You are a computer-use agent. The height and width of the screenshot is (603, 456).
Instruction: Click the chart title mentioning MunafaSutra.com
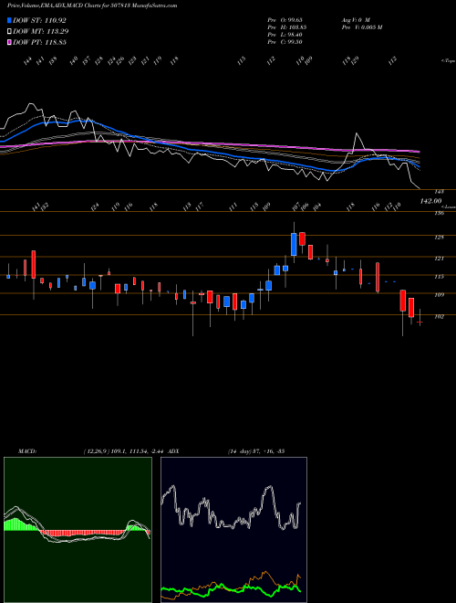pyautogui.click(x=92, y=5)
